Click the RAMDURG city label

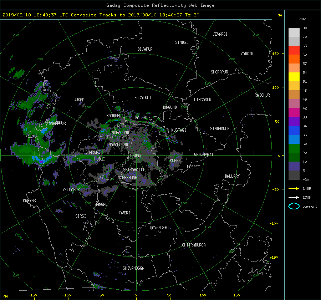[x=114, y=116]
